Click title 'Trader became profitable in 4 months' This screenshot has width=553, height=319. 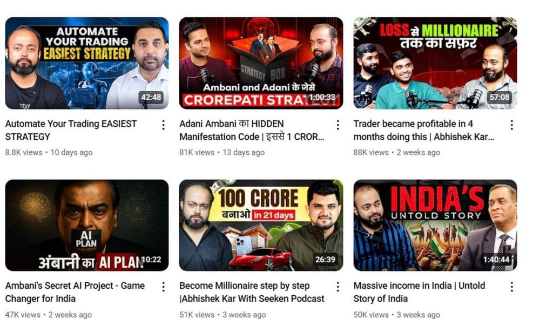point(423,130)
